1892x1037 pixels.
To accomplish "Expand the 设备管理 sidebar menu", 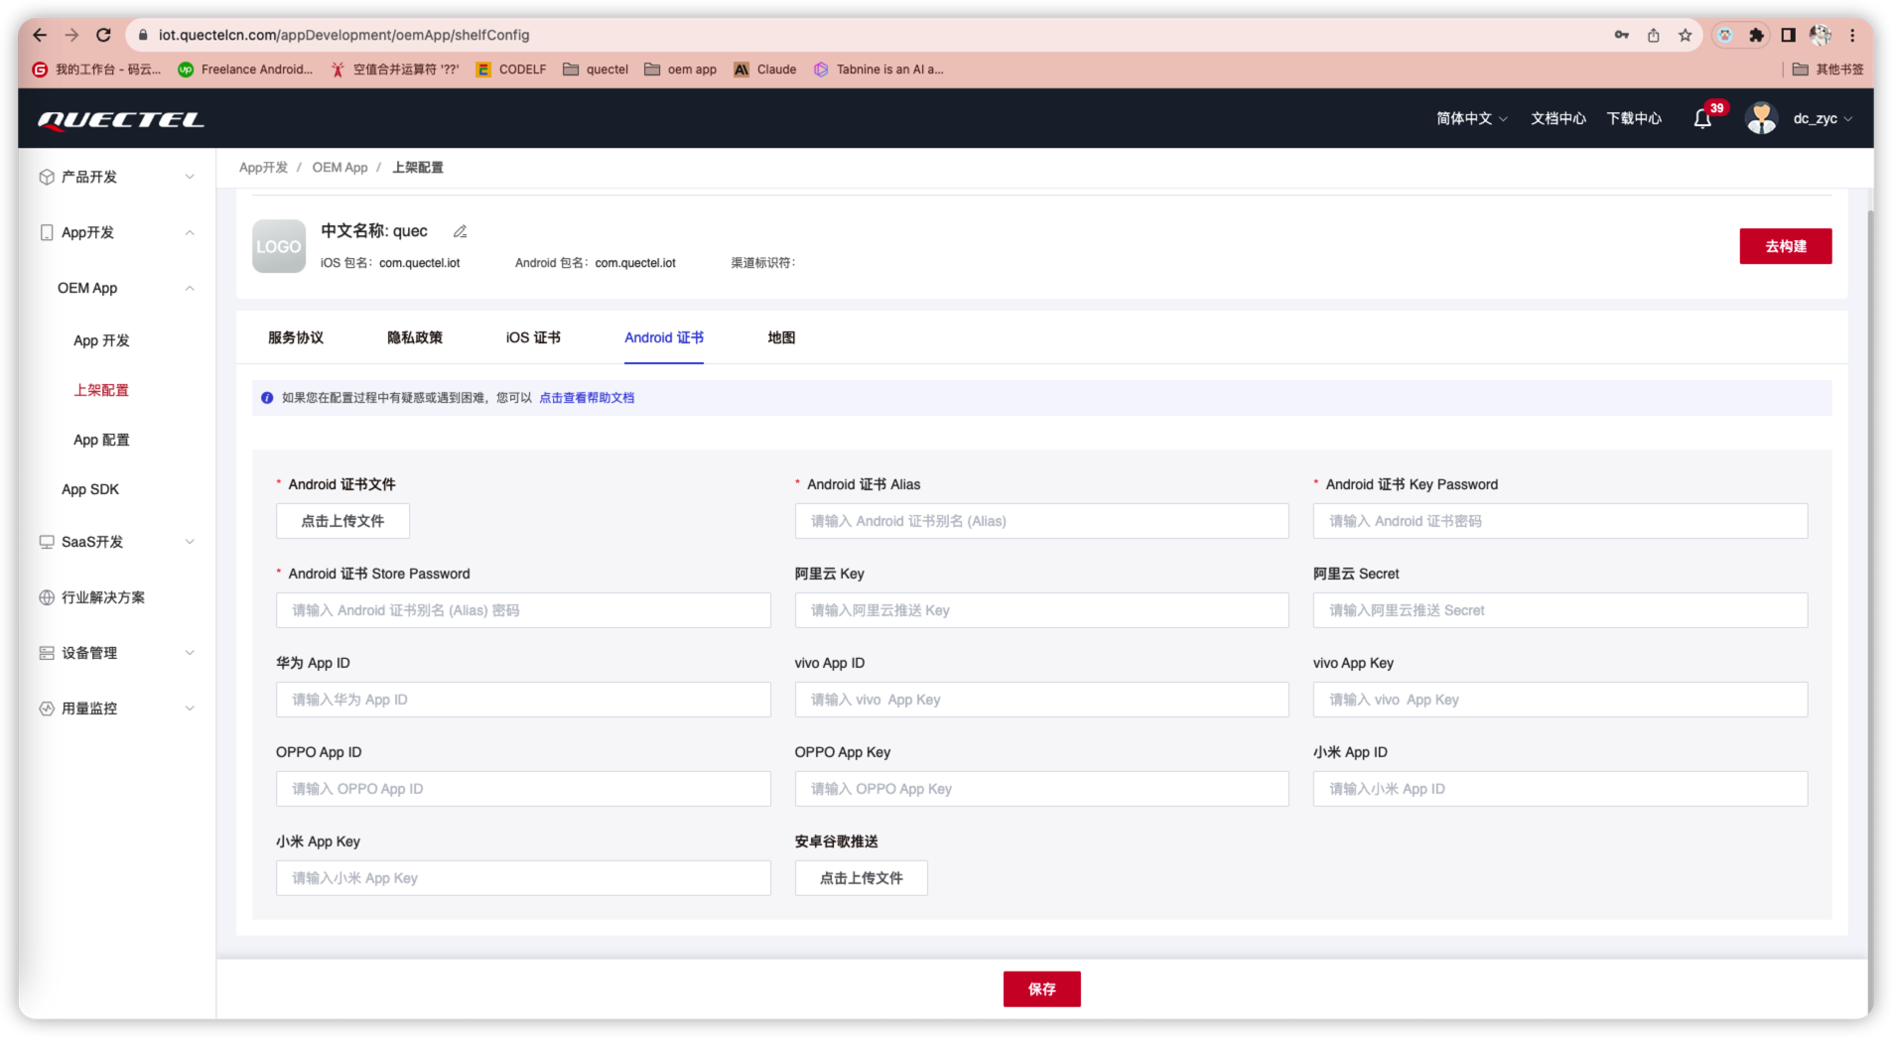I will point(116,653).
